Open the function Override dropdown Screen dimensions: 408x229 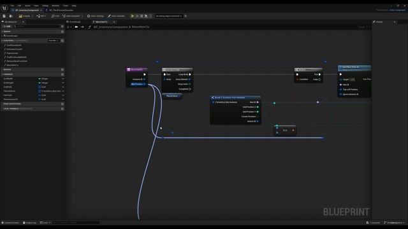click(54, 41)
